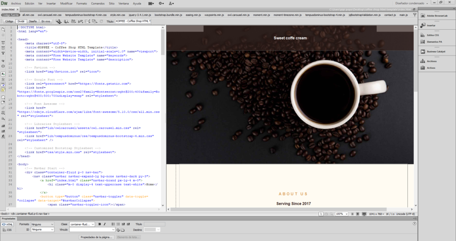Apply bold from the Properties panel
The height and width of the screenshot is (241, 456).
pos(99,224)
